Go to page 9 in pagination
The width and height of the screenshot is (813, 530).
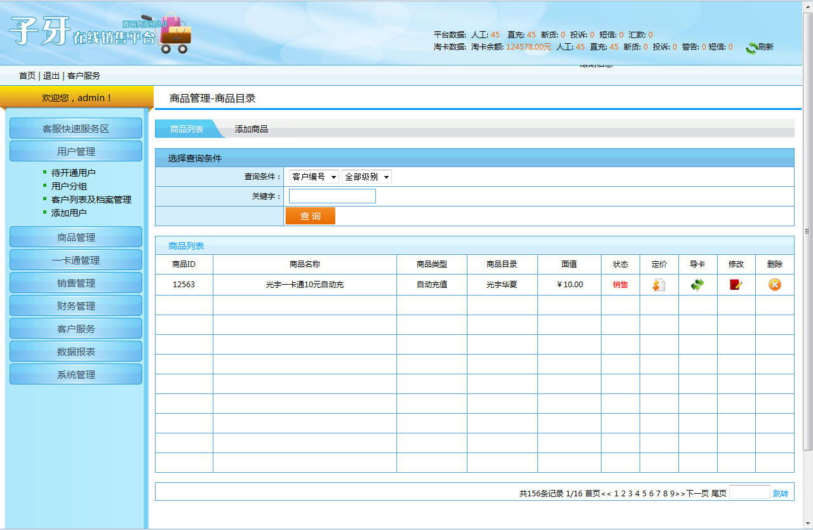pyautogui.click(x=672, y=493)
